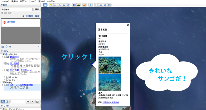This screenshot has width=206, height=110.
Task: Open the ヘルプ(H) menu
Action: (51, 1)
